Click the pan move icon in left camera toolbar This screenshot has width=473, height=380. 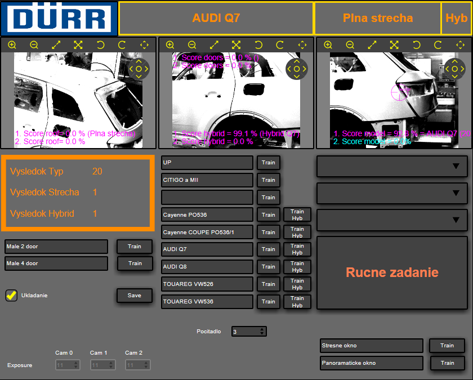[x=144, y=45]
